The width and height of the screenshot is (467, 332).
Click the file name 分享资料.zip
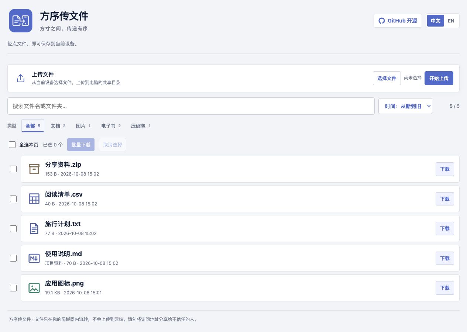coord(63,165)
